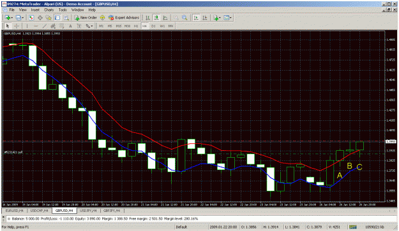The height and width of the screenshot is (231, 399).
Task: Click the 10590/21 kb traffic indicator
Action: [x=375, y=227]
